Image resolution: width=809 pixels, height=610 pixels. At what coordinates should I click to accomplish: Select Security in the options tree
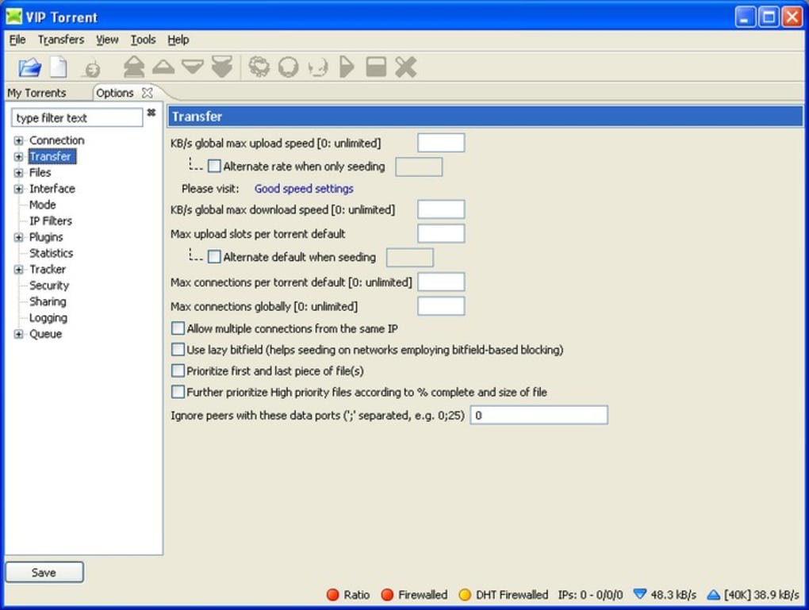[49, 286]
